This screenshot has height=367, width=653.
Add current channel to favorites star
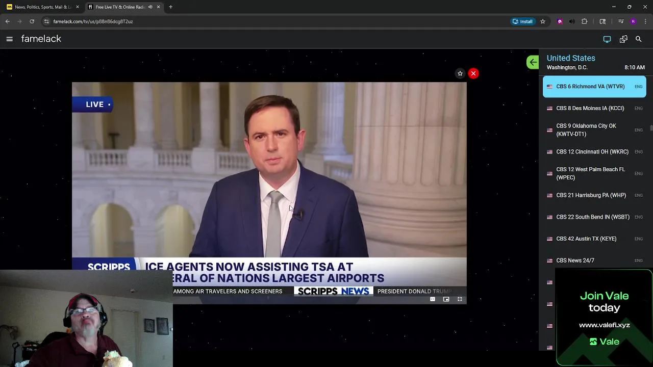(x=460, y=73)
